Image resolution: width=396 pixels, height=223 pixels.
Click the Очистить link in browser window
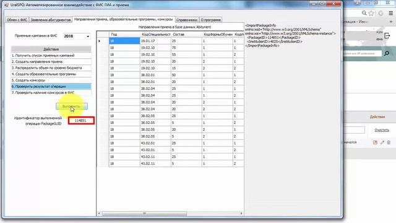[382, 130]
